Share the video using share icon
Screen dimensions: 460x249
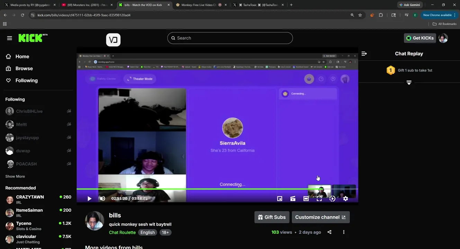[330, 232]
